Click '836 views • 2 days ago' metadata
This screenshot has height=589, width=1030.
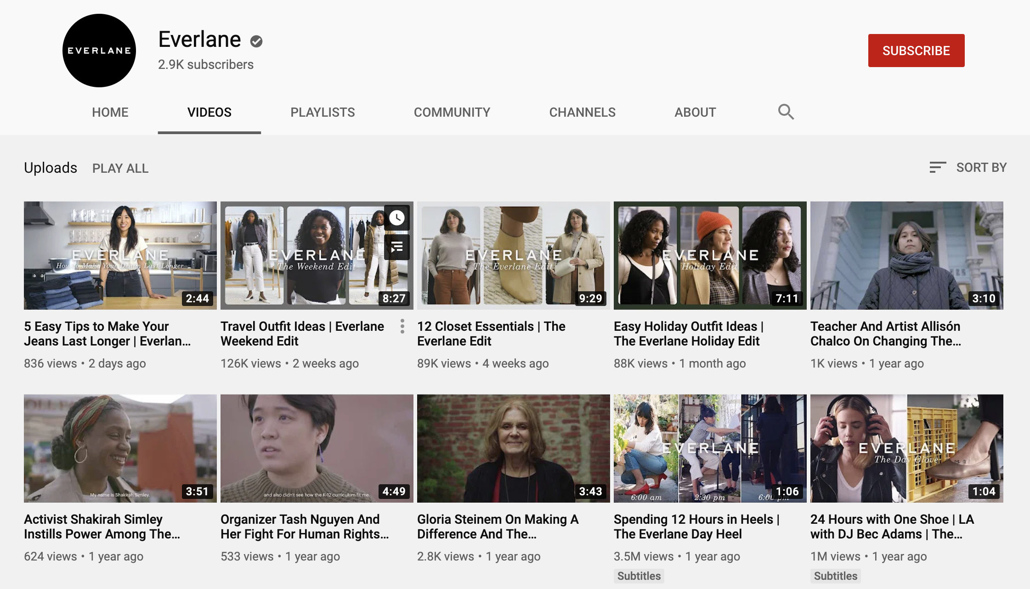pos(85,363)
